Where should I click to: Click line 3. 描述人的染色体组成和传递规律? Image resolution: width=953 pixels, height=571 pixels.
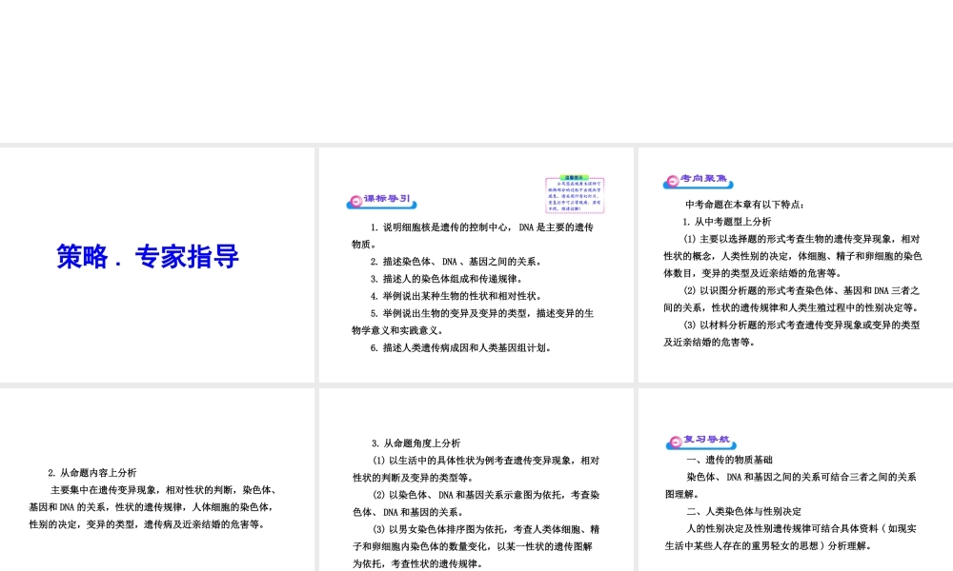(447, 279)
